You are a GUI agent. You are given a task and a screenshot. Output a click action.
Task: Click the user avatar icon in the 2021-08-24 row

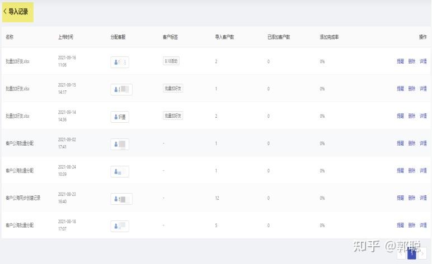[116, 171]
